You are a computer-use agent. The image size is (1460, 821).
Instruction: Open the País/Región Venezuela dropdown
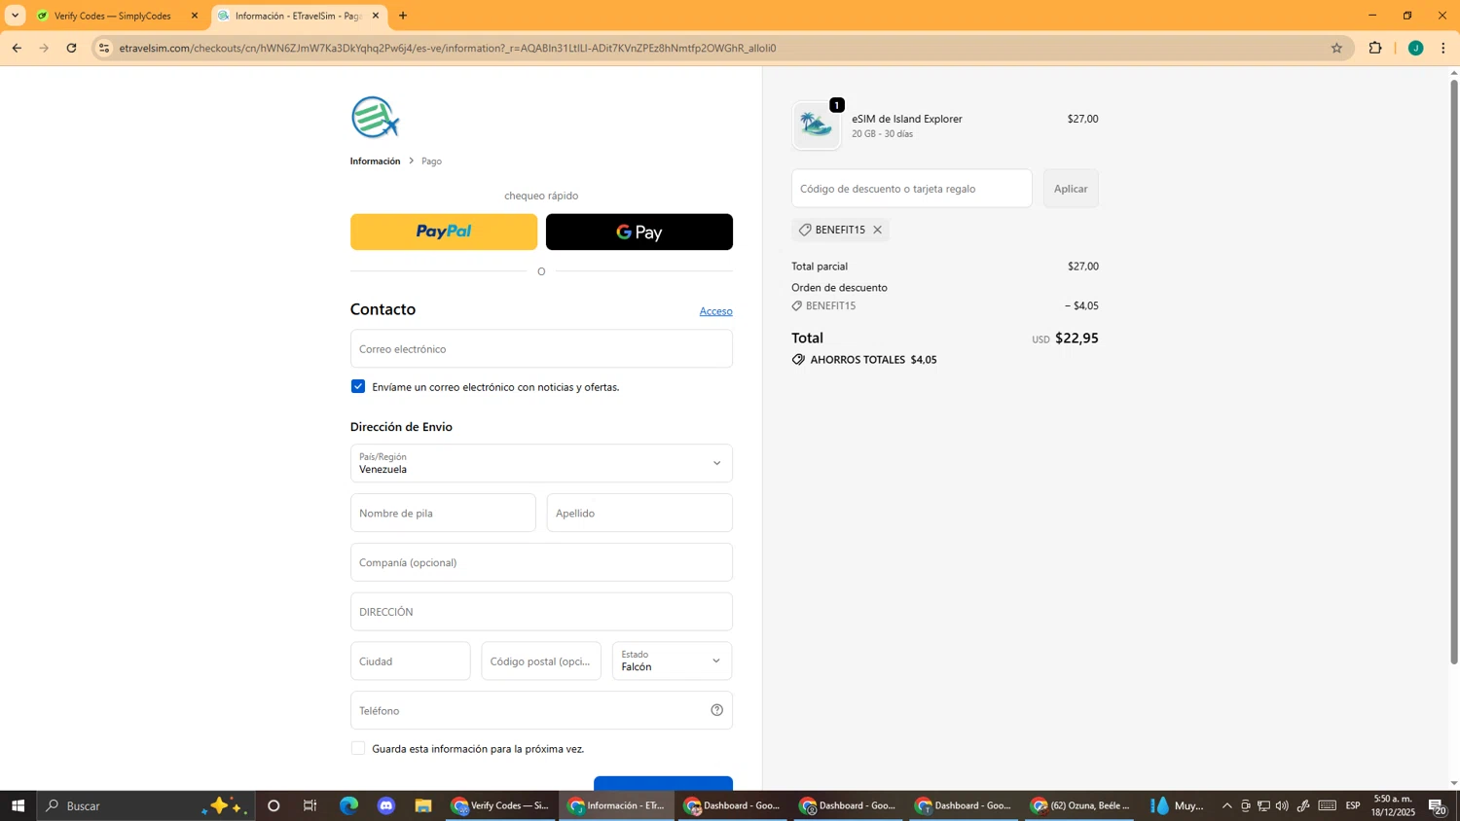click(541, 463)
